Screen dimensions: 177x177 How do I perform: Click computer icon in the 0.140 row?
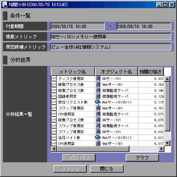[98, 90]
